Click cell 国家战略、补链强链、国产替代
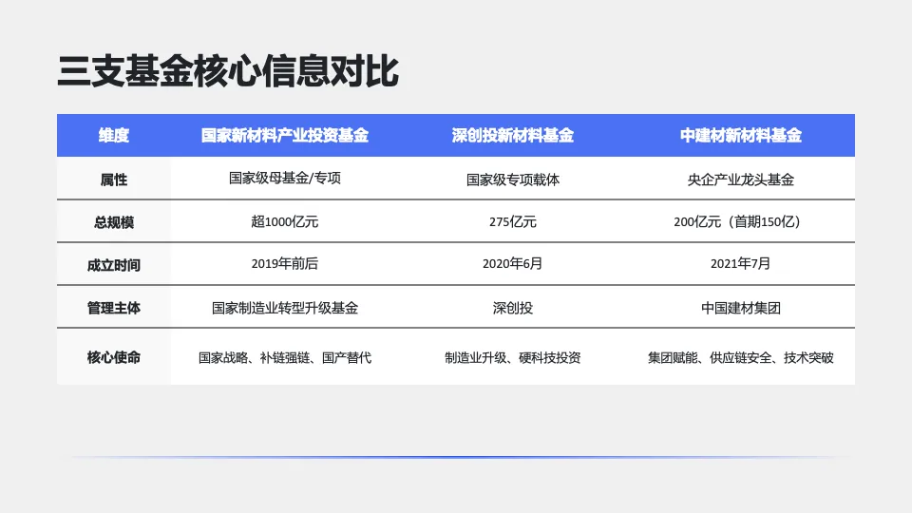Image resolution: width=912 pixels, height=513 pixels. coord(285,357)
